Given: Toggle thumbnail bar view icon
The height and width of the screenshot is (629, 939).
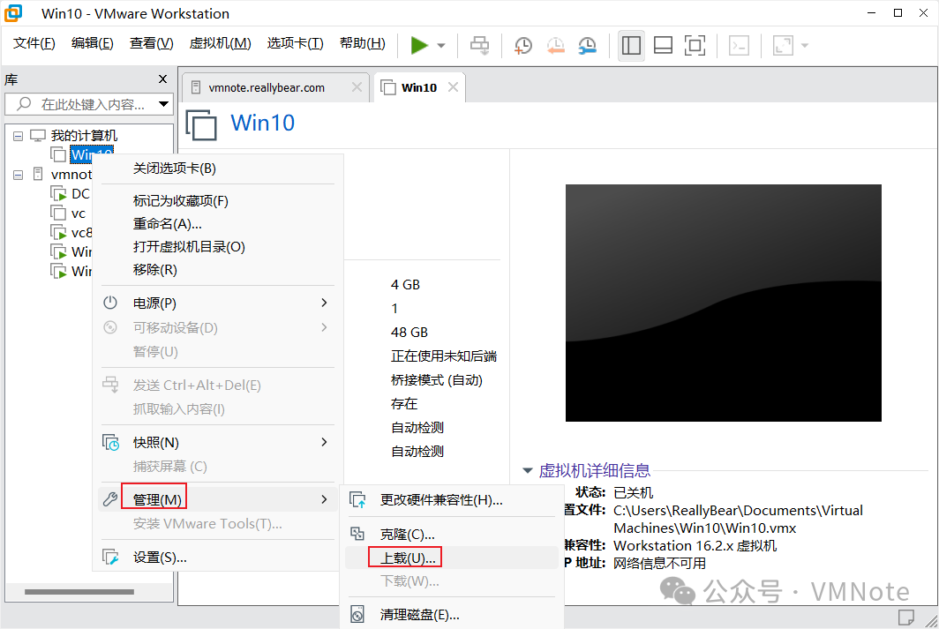Looking at the screenshot, I should point(663,46).
